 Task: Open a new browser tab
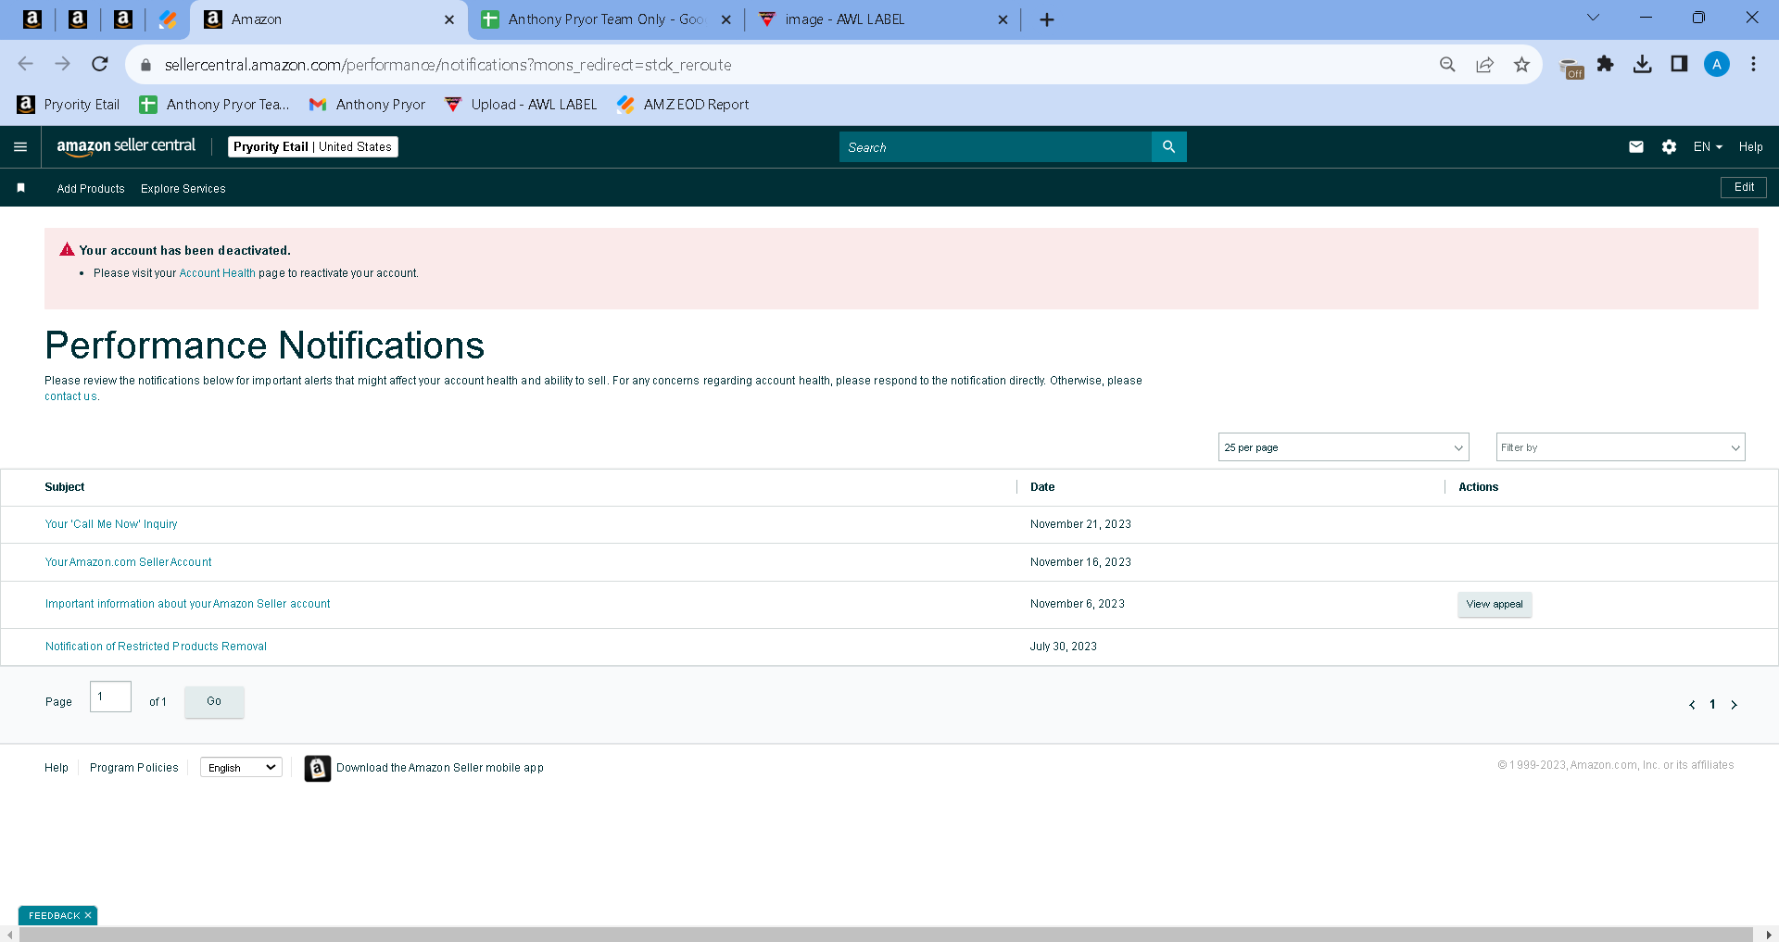[x=1047, y=19]
